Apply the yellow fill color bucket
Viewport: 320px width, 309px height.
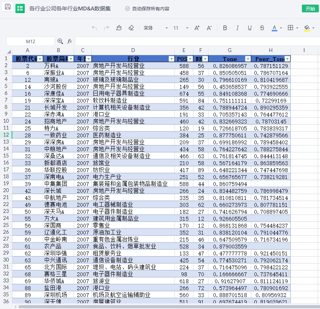pyautogui.click(x=307, y=28)
